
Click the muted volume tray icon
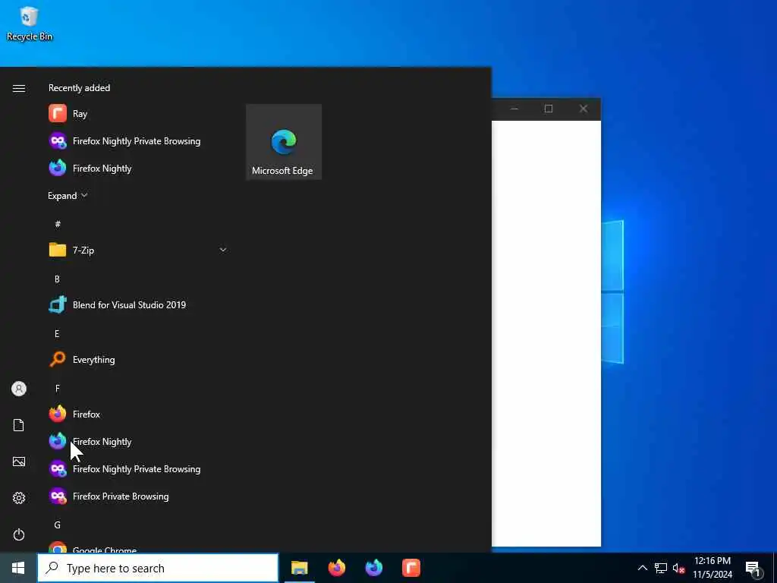point(678,568)
